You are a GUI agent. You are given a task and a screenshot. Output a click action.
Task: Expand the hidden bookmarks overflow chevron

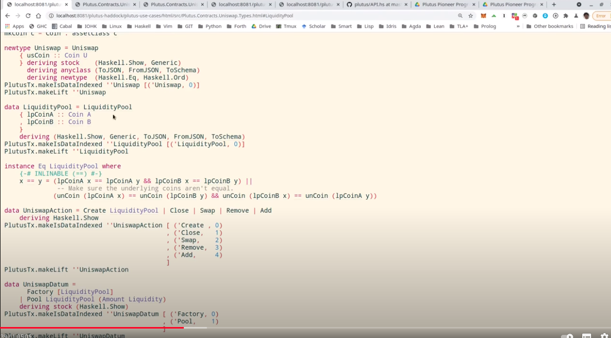point(518,26)
